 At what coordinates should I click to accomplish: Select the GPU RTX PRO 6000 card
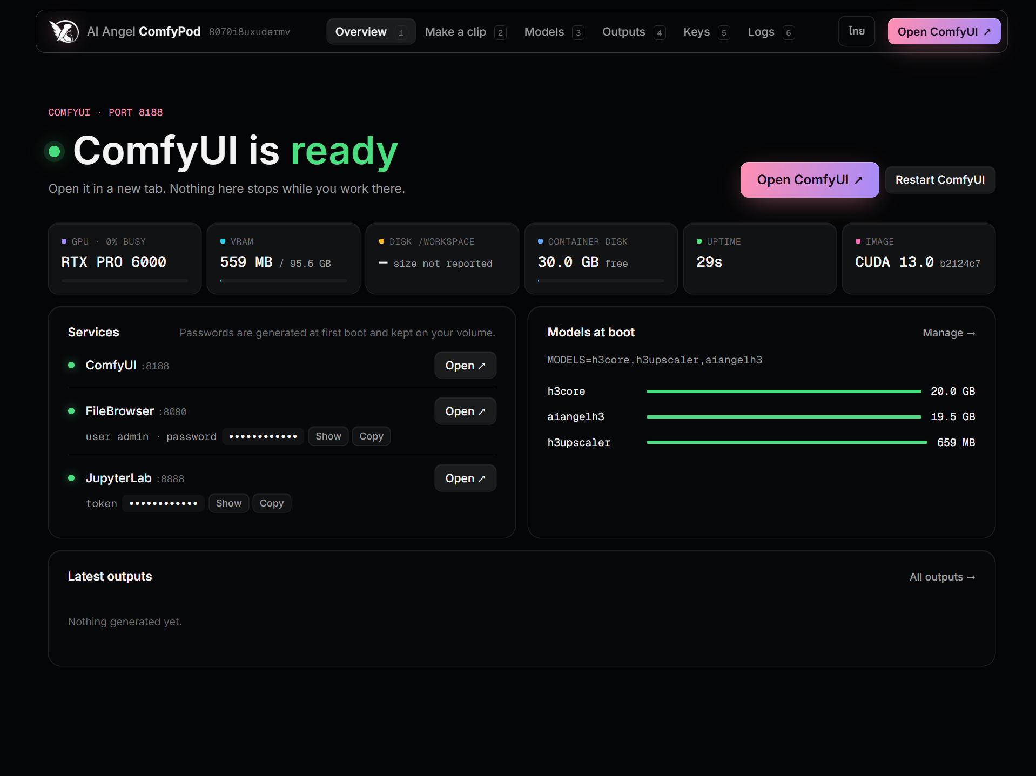pyautogui.click(x=125, y=259)
